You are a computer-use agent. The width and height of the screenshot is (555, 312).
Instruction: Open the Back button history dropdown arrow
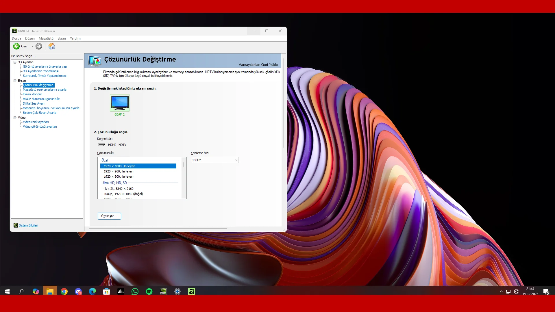32,46
